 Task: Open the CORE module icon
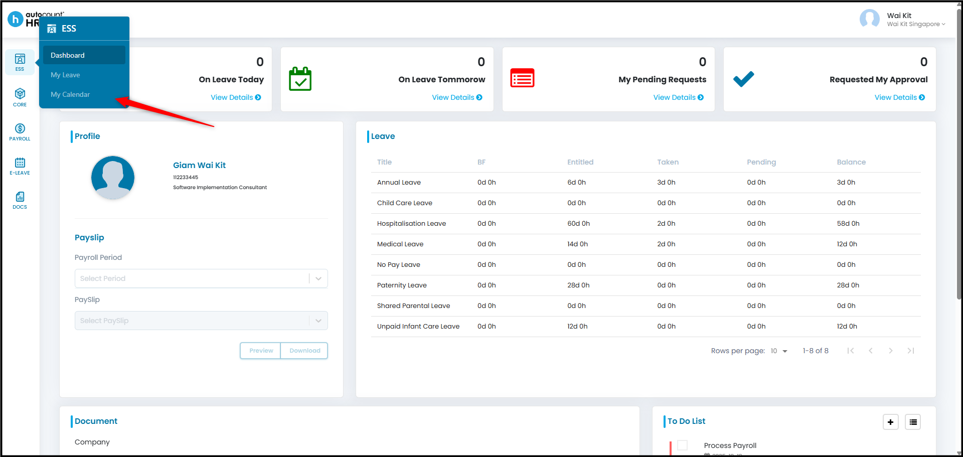click(x=20, y=97)
